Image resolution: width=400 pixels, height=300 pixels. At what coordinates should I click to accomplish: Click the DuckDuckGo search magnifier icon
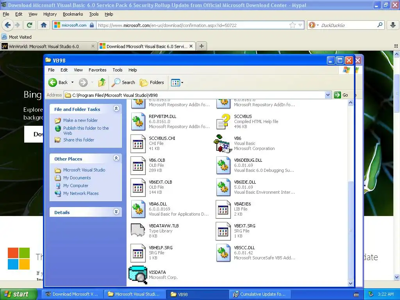380,25
